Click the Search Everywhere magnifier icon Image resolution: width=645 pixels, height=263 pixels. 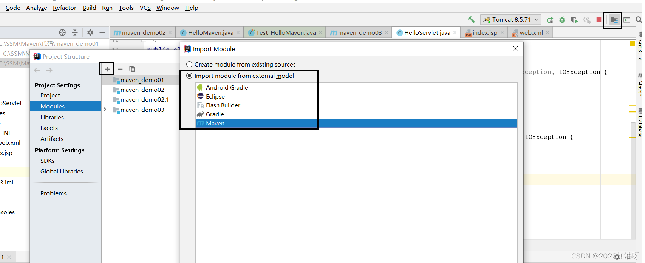point(639,20)
